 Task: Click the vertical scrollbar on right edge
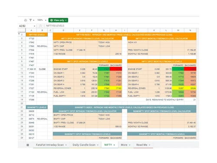point(198,84)
